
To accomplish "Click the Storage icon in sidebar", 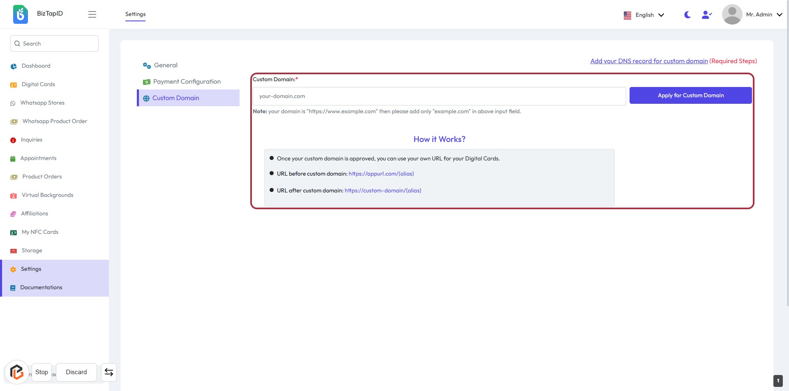I will pyautogui.click(x=14, y=251).
